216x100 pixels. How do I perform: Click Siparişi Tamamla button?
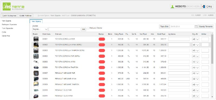[206, 27]
